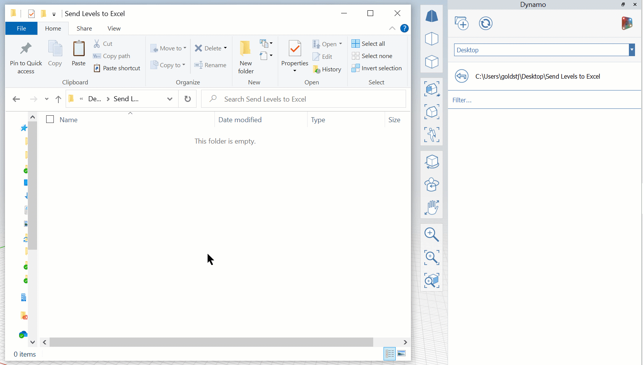Expand the address bar history dropdown
The height and width of the screenshot is (365, 643).
pyautogui.click(x=170, y=99)
